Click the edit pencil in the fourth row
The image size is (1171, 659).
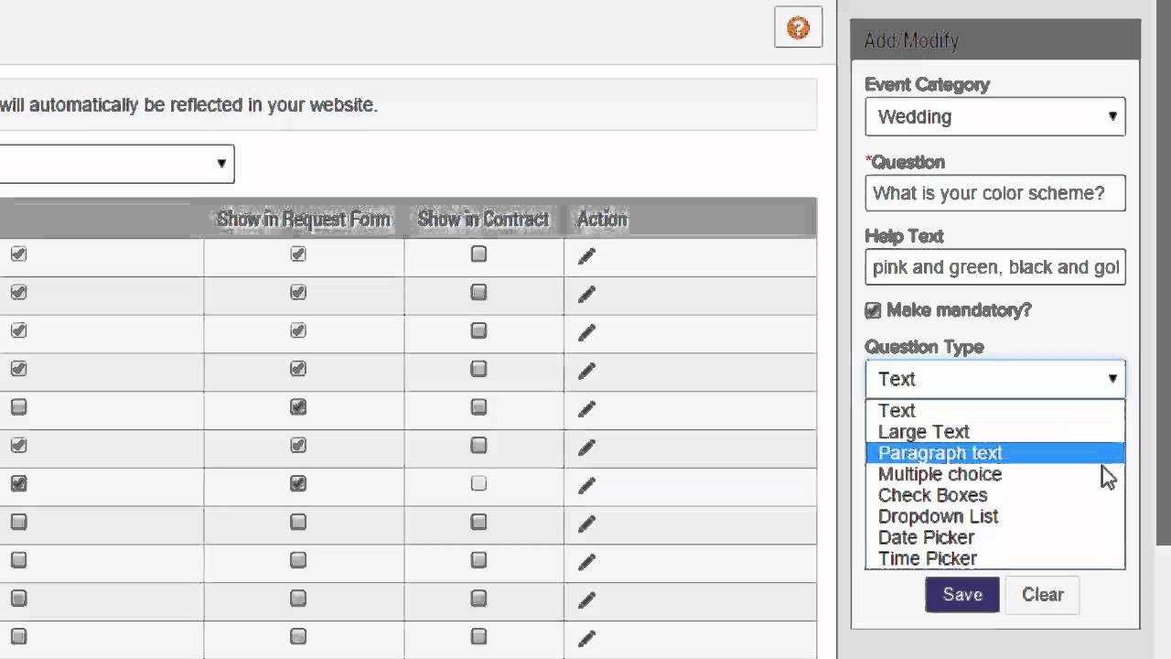[x=586, y=371]
